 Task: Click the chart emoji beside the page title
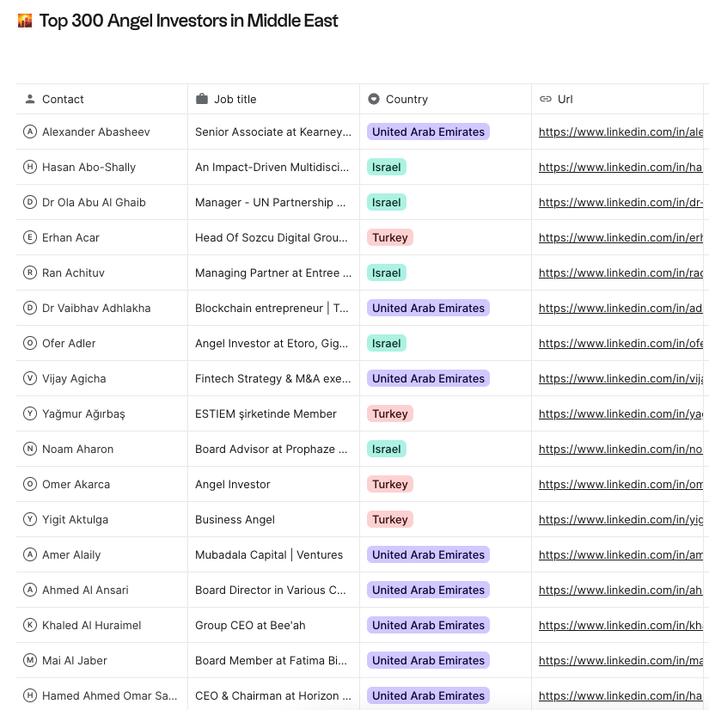[x=24, y=19]
